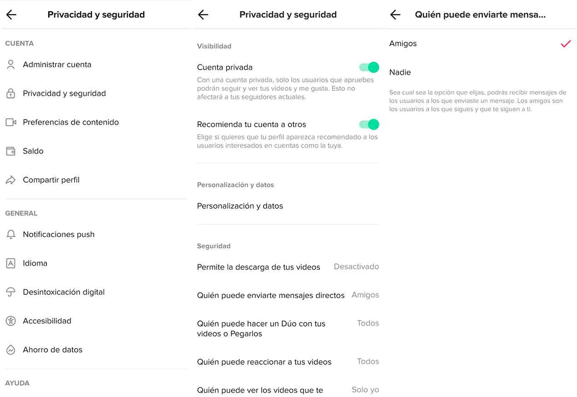Click the umbrella icon for Desintoxicación digital
The image size is (577, 397).
(x=10, y=292)
